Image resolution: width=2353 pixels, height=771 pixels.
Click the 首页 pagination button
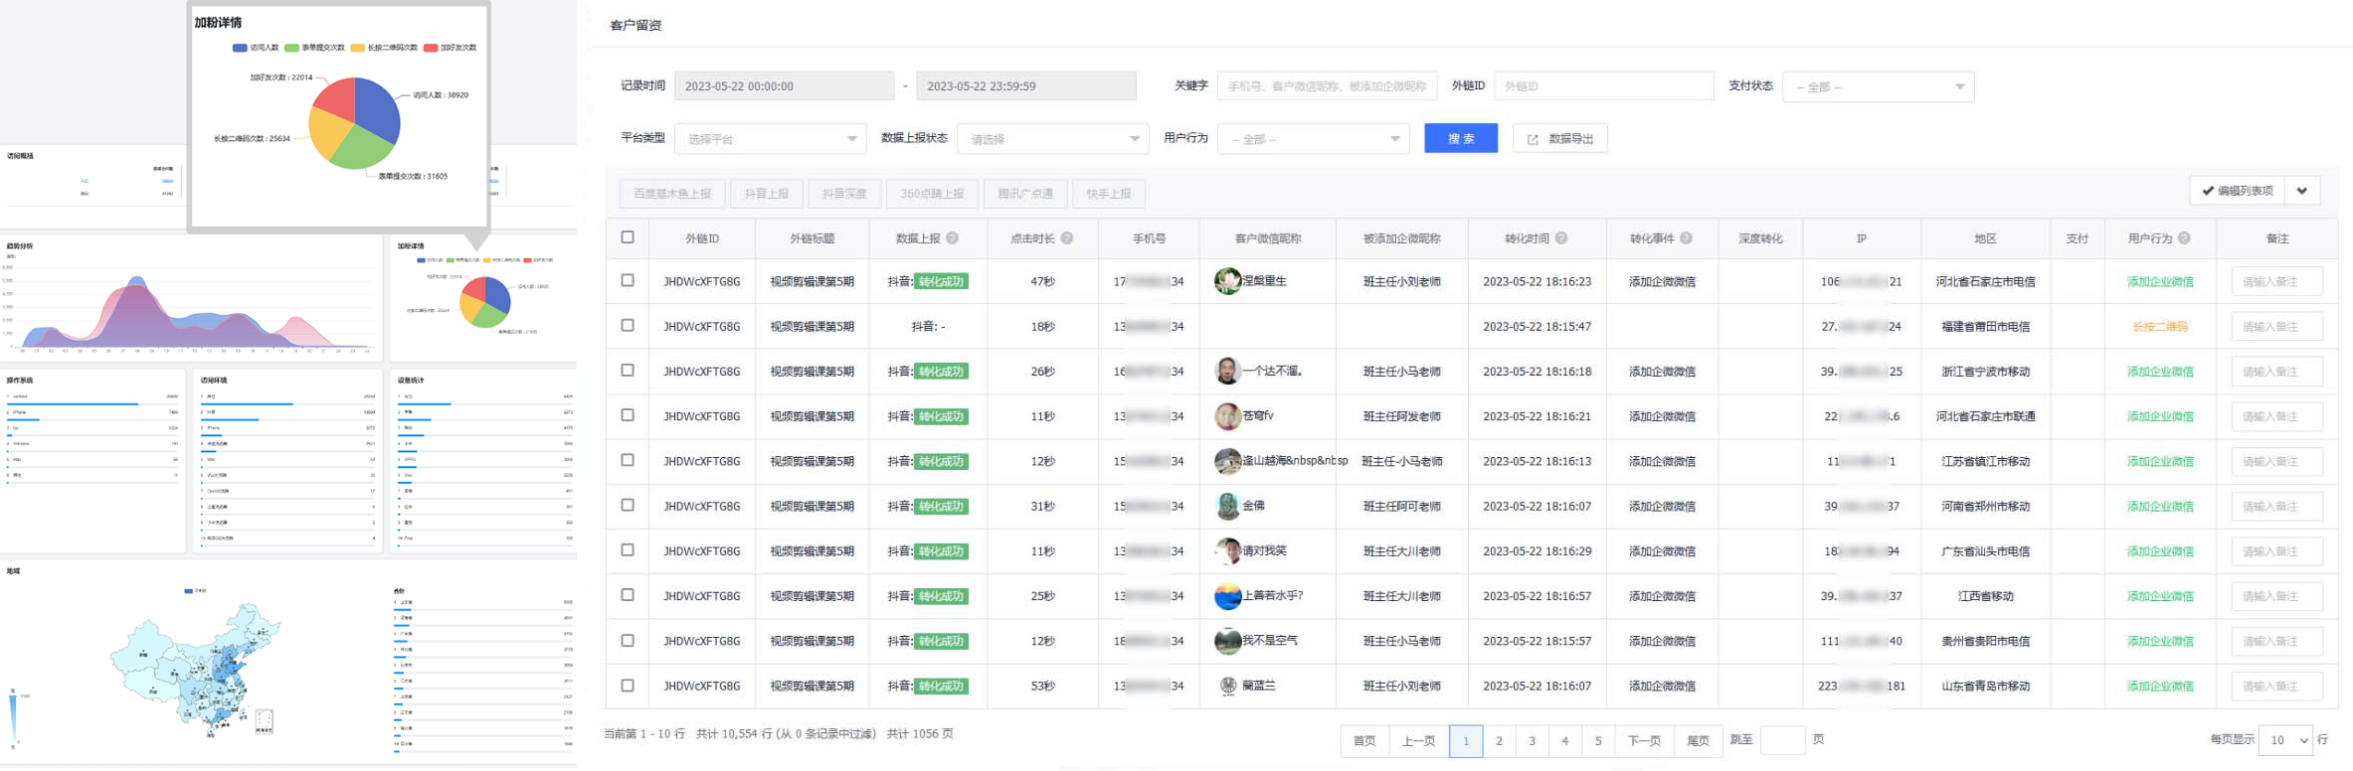pyautogui.click(x=1364, y=741)
